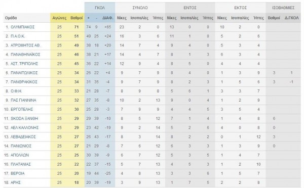The width and height of the screenshot is (304, 188).
Task: Select ΛΕΒΑΔΕΙΑΚΟΣ in the standings
Action: point(23,137)
